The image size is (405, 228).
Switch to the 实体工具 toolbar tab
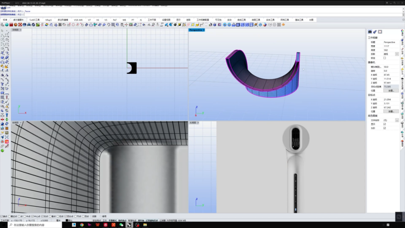coord(270,20)
